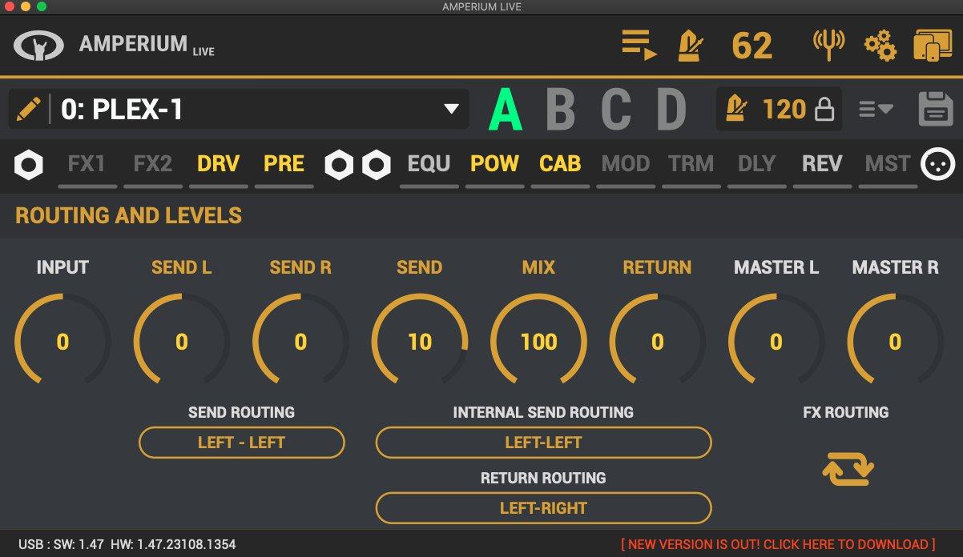Click the input jack hexagon icon
Screen dimensions: 963x557
coord(29,165)
